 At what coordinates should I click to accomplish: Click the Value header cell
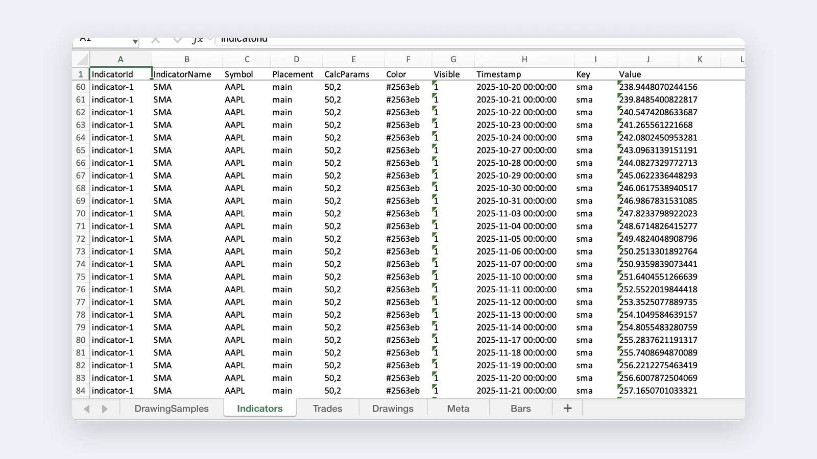(648, 74)
